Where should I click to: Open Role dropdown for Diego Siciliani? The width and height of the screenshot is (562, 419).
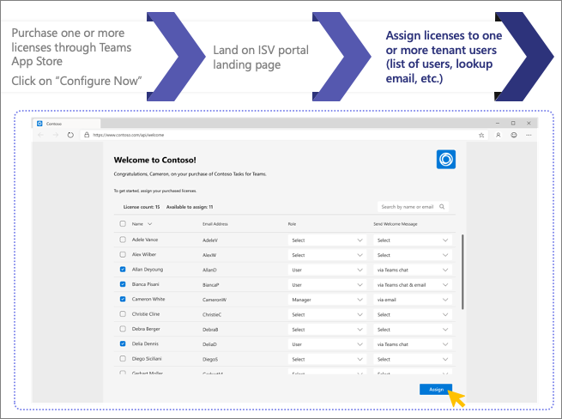tap(327, 359)
